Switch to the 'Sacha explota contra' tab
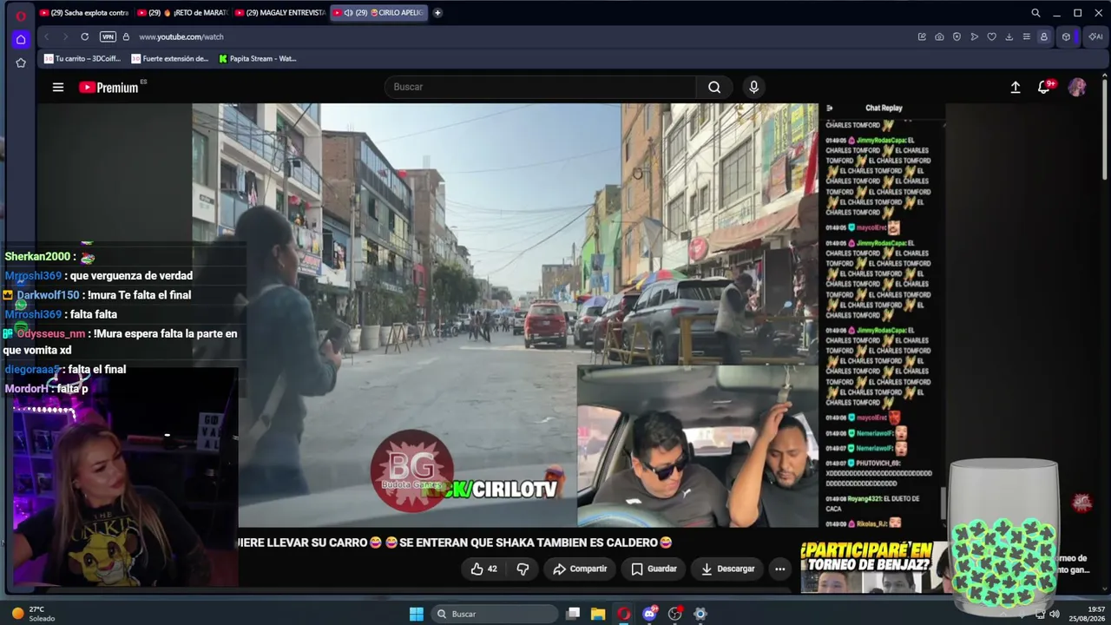Screen dimensions: 1111x625 tap(84, 13)
